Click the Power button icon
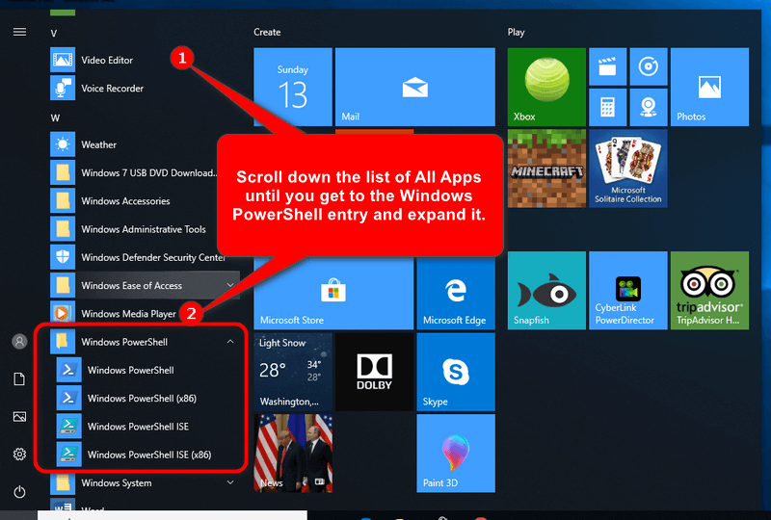The image size is (771, 520). [19, 491]
